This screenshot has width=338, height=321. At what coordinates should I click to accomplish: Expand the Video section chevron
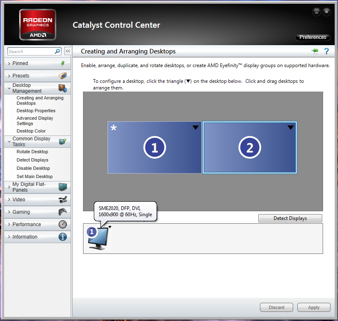pyautogui.click(x=9, y=200)
